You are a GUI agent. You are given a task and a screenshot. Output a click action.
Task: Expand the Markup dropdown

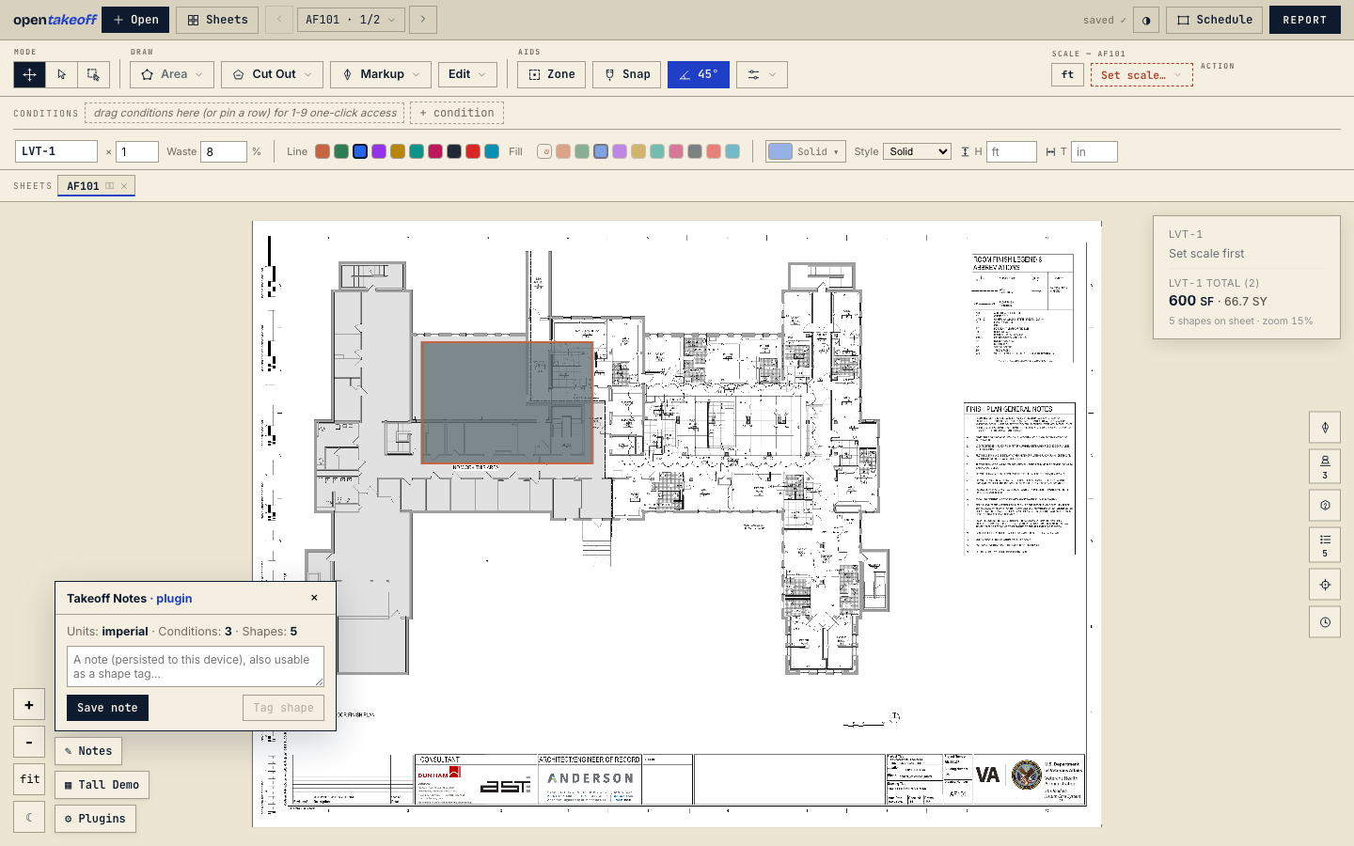(381, 74)
